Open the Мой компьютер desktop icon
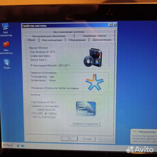Screen dimensions: 157x157 coord(6,30)
